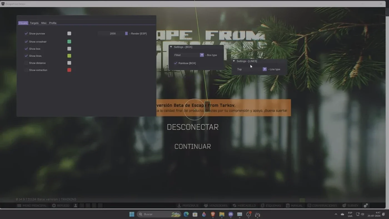Collapse the Settings - [LINES] panel
The height and width of the screenshot is (219, 389).
[x=234, y=61]
